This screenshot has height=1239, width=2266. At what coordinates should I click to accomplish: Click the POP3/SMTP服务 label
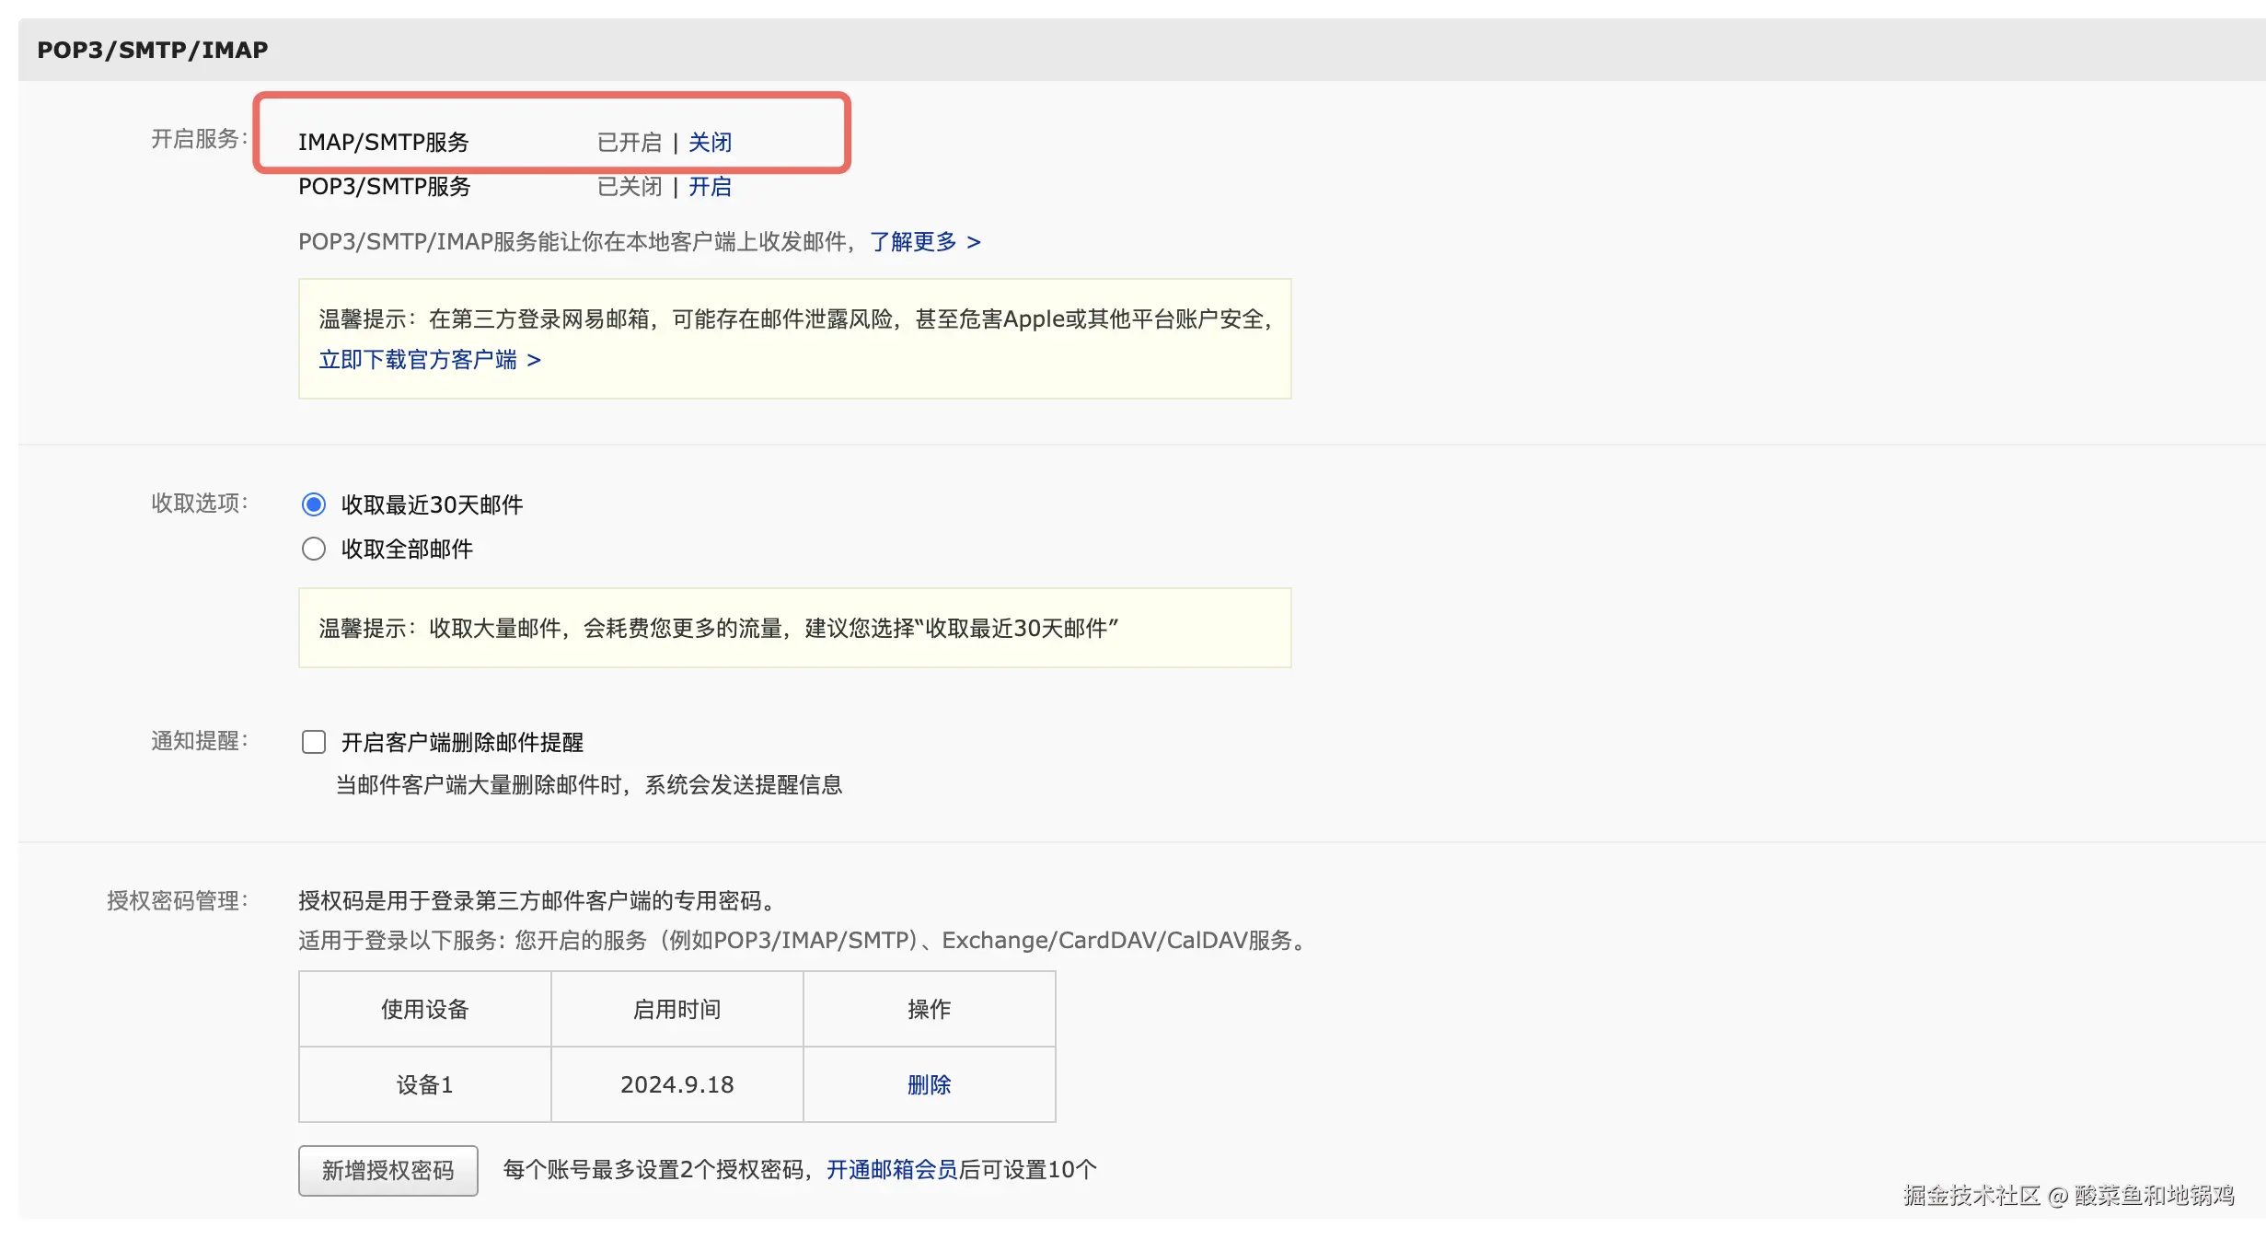click(385, 187)
